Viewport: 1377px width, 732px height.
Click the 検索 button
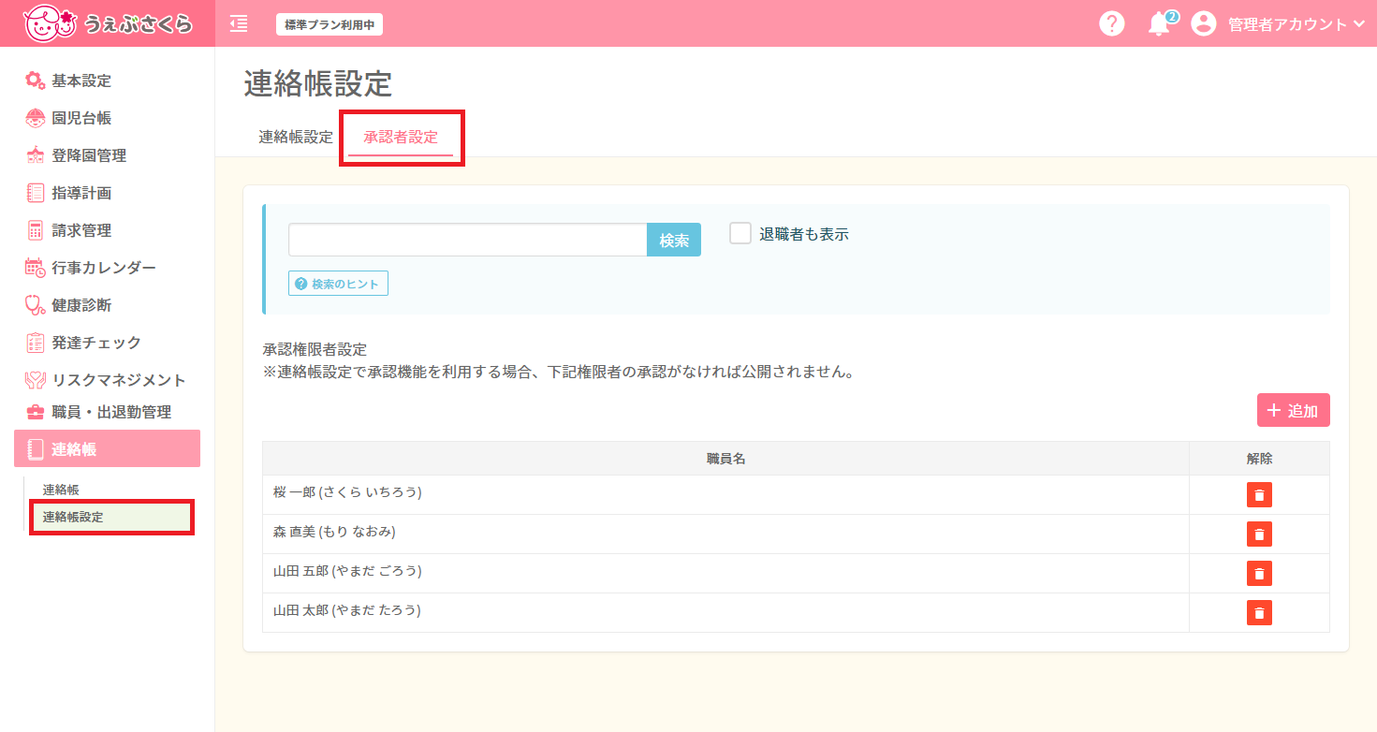tap(674, 241)
